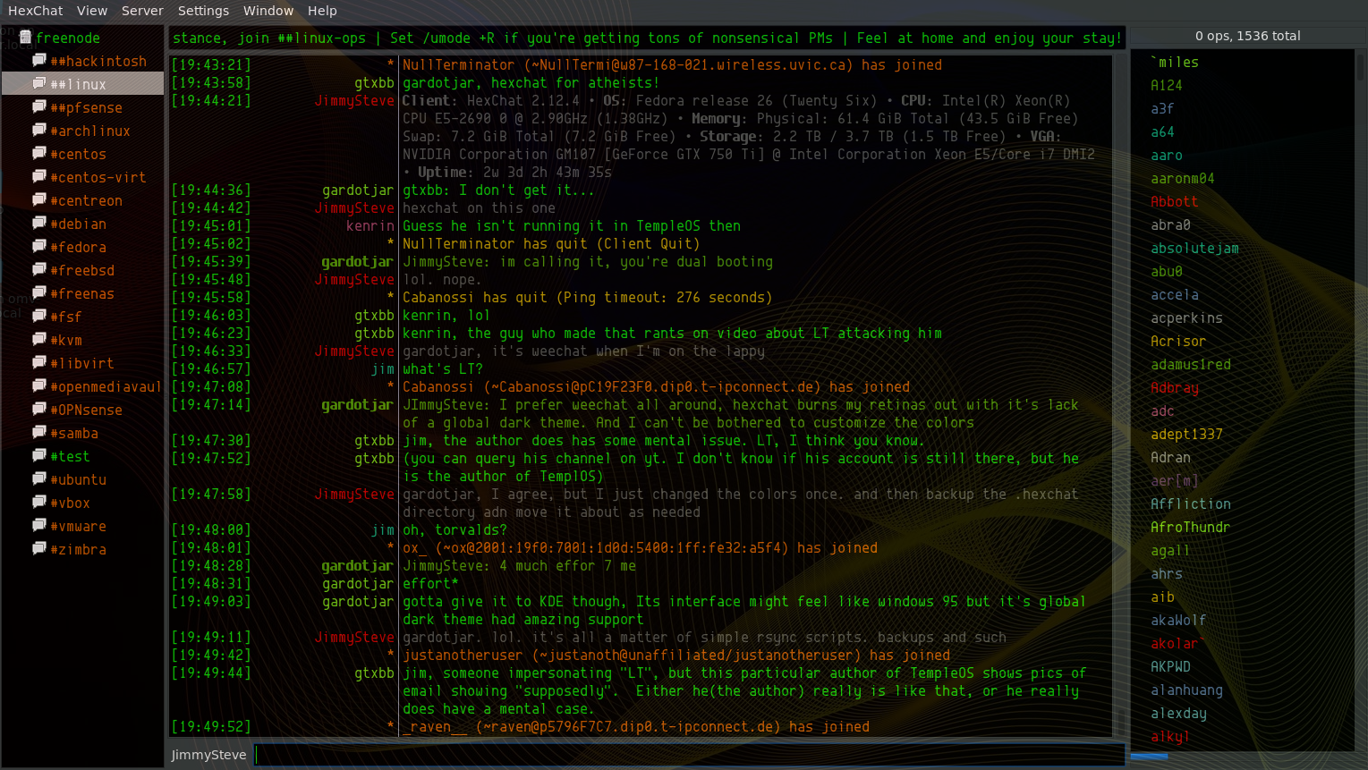The image size is (1368, 770).
Task: Click the freenode server icon
Action: 26,38
